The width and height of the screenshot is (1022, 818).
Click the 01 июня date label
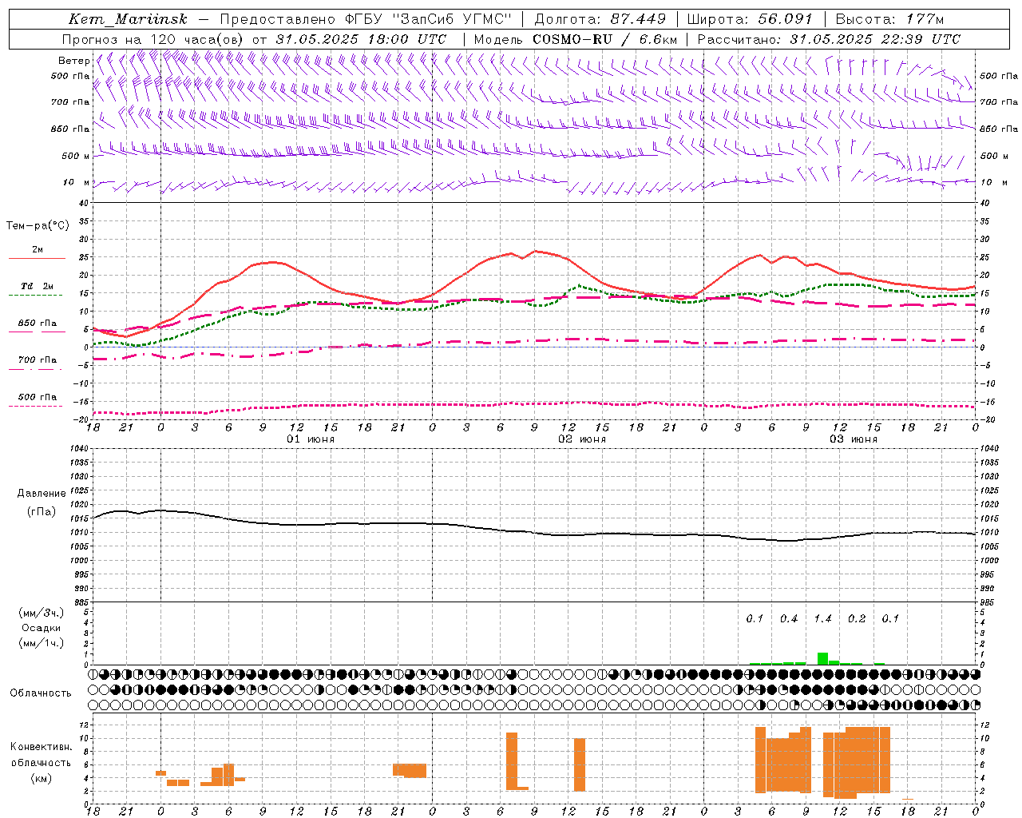[311, 439]
